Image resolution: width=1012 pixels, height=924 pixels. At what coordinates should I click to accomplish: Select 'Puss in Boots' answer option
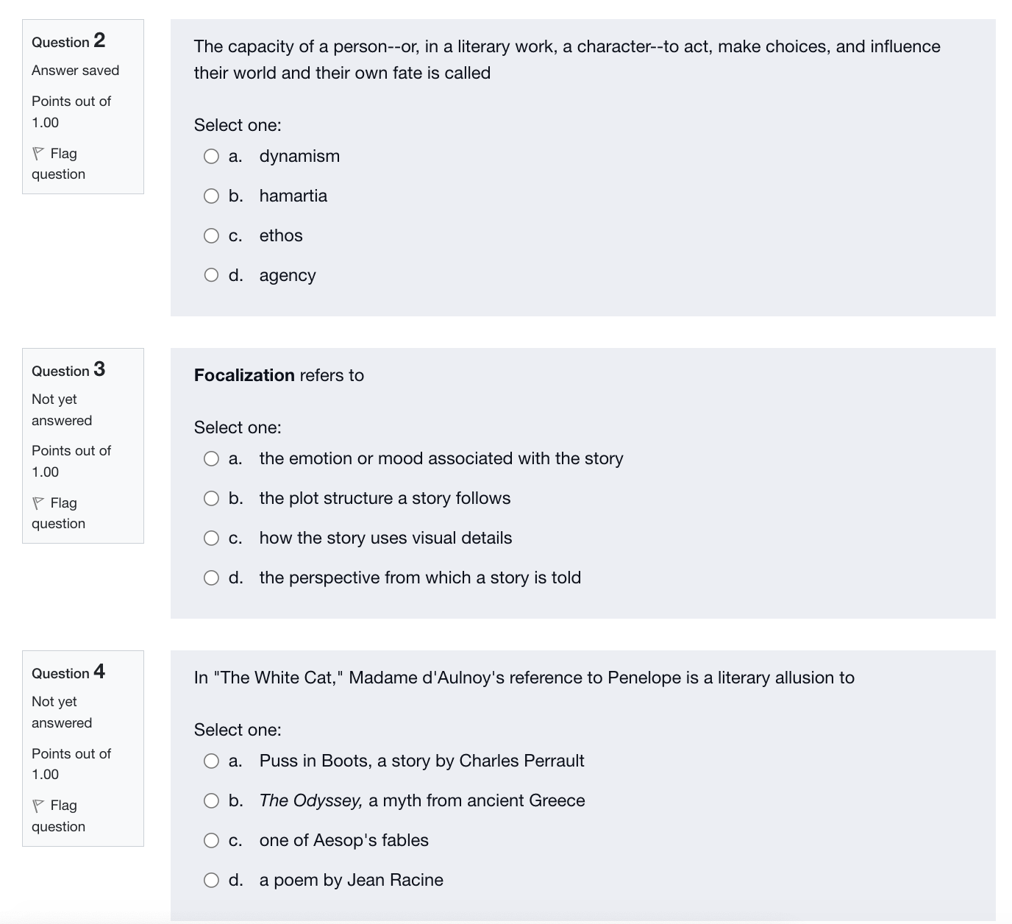click(x=211, y=761)
